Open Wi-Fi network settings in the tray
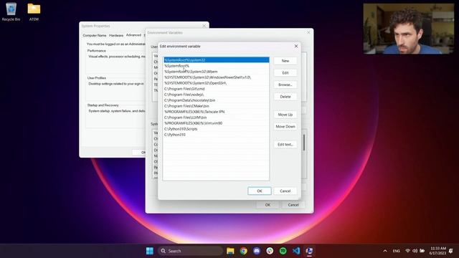459x258 pixels. pyautogui.click(x=407, y=251)
